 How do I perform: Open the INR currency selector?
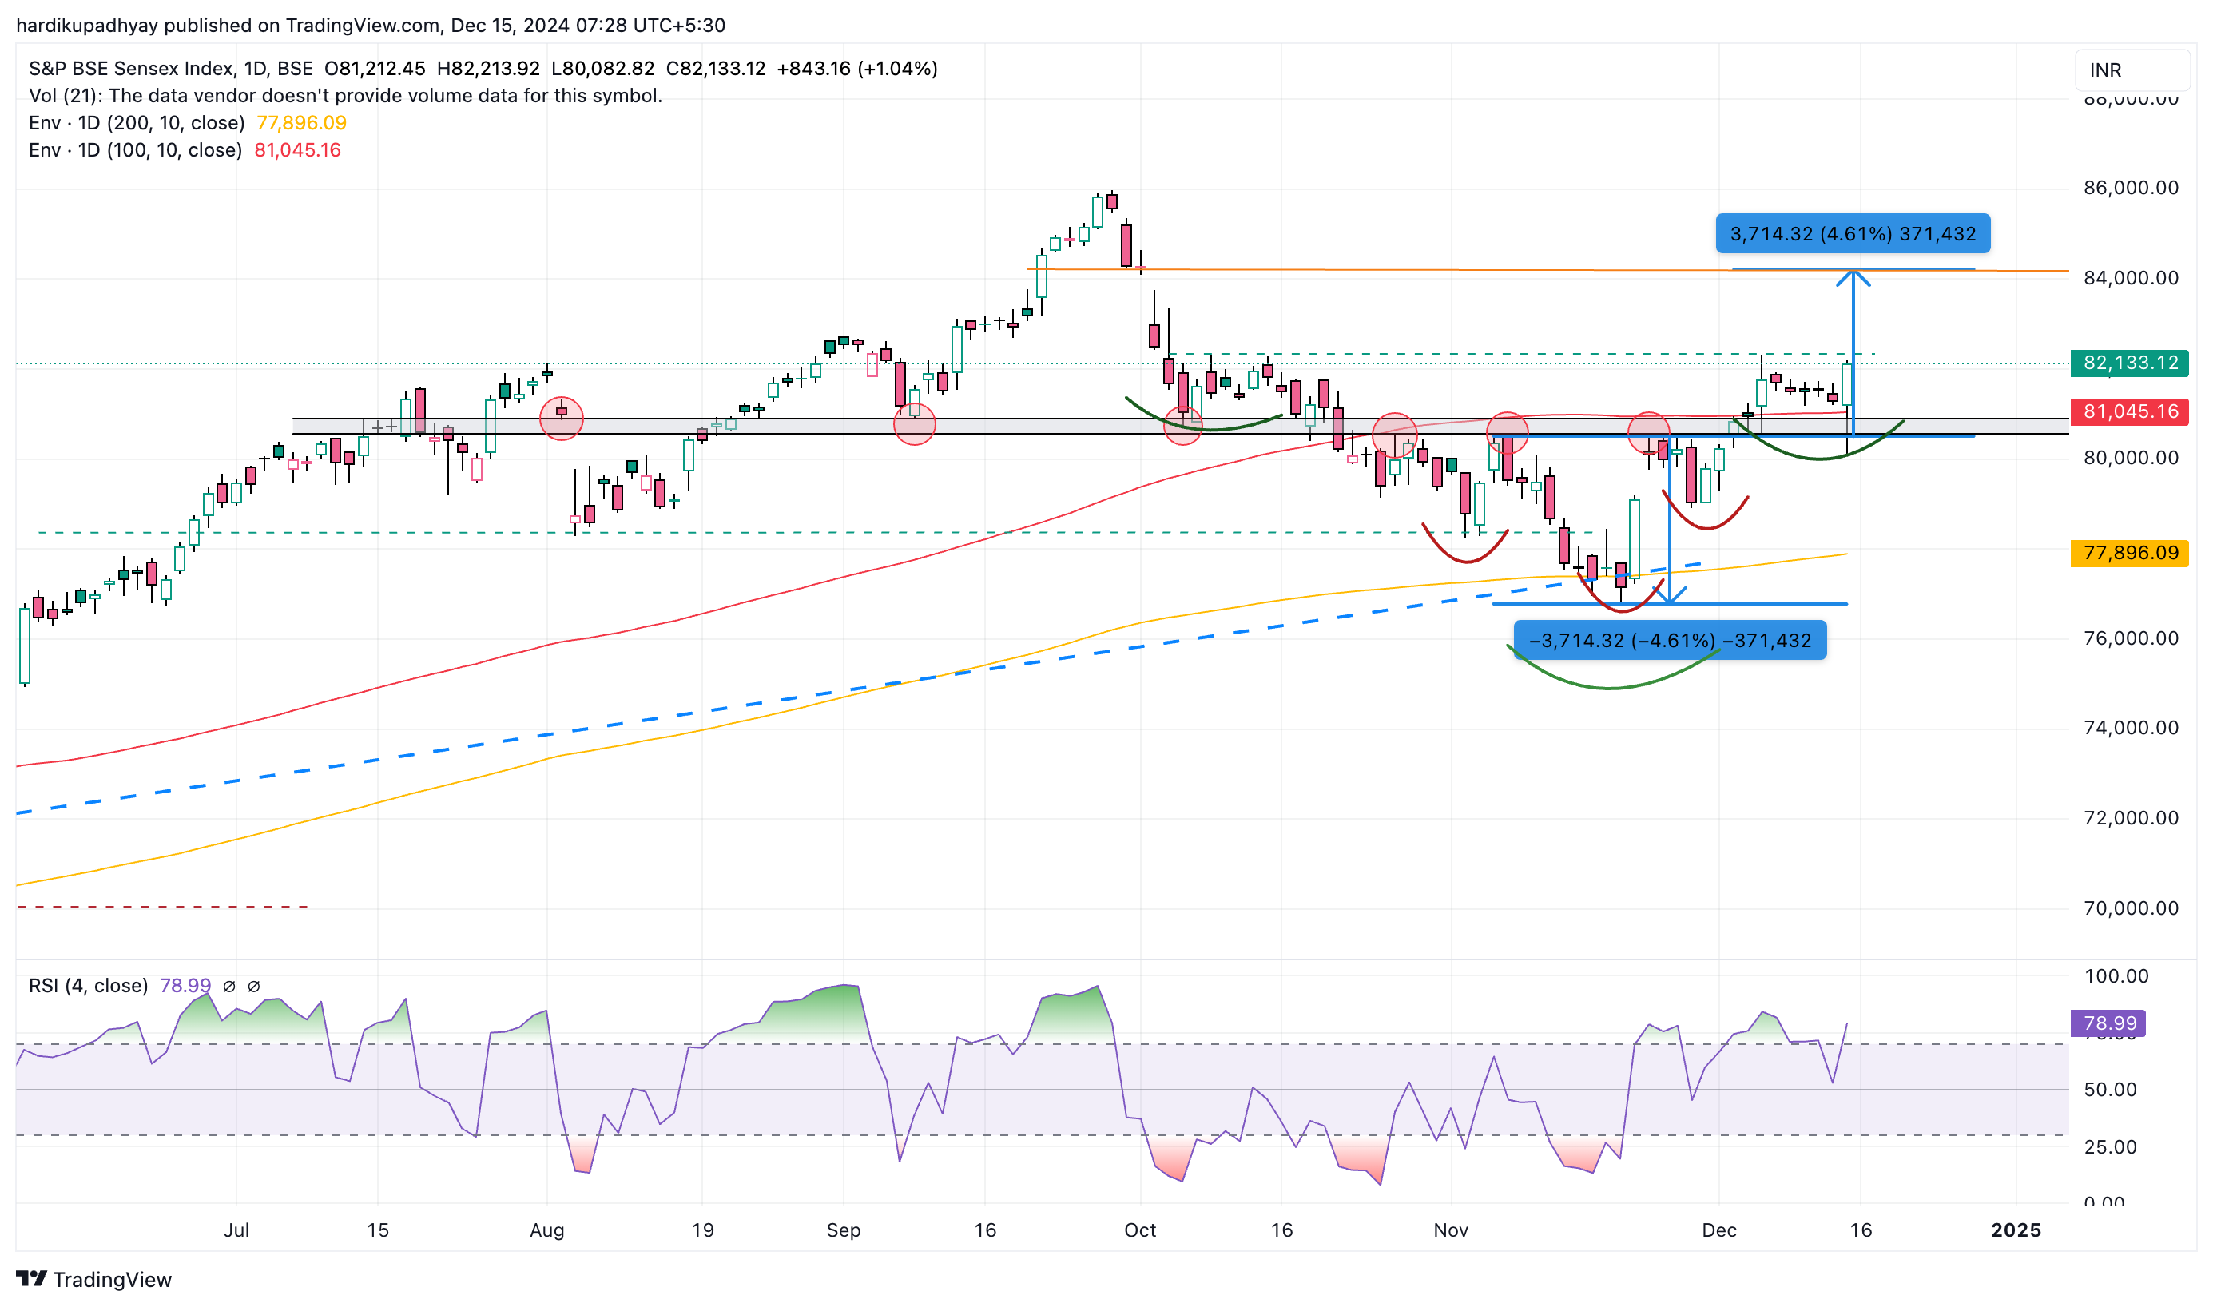coord(2131,70)
